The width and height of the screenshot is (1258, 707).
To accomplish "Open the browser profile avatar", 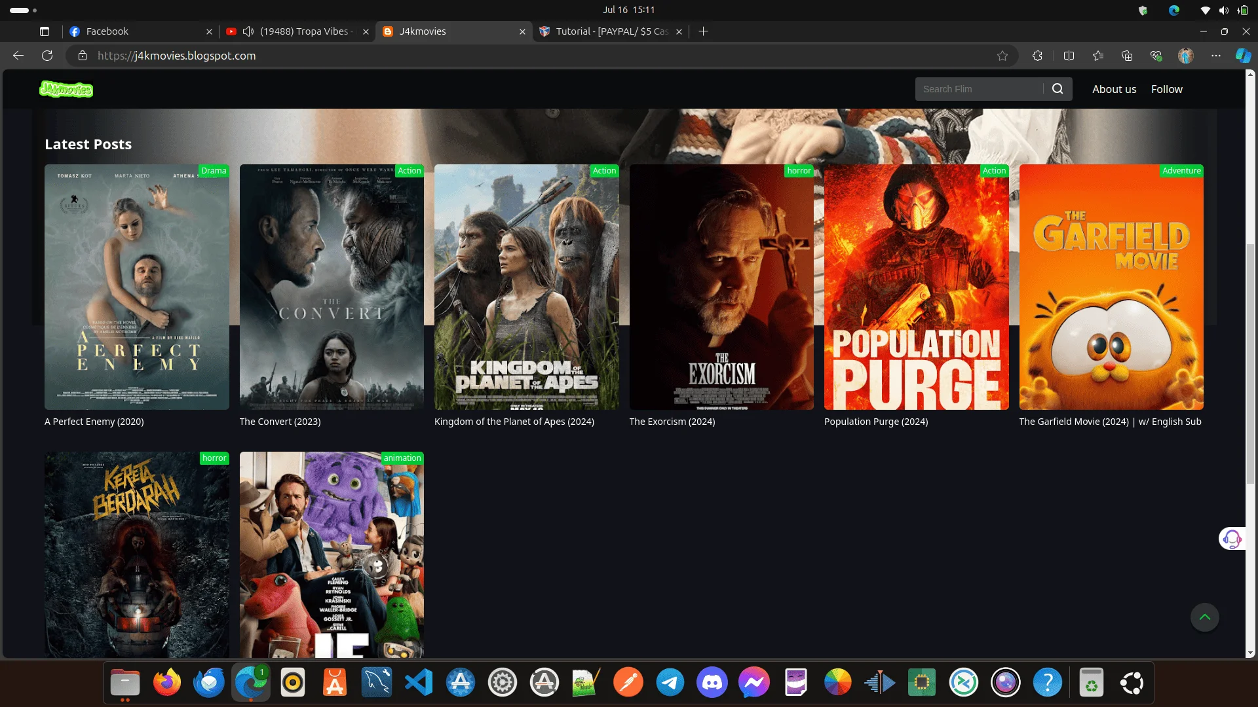I will 1186,56.
